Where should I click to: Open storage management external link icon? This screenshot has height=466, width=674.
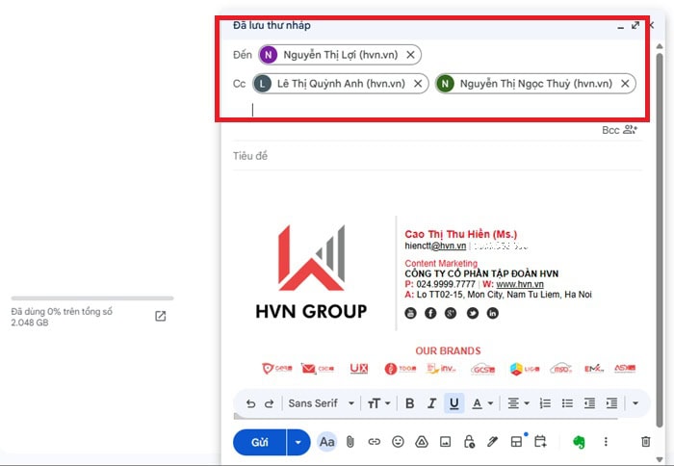(161, 317)
